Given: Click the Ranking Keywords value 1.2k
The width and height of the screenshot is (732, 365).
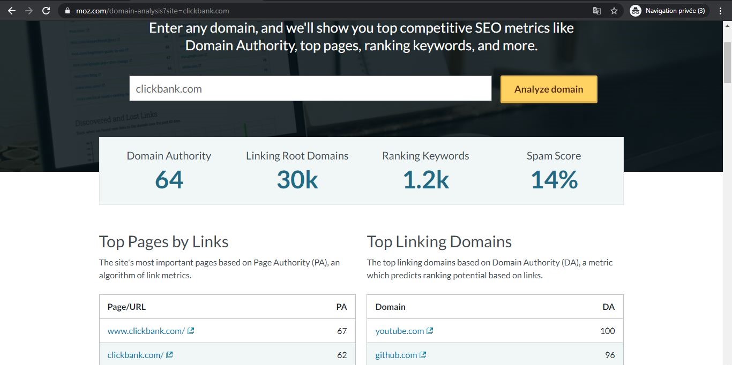Looking at the screenshot, I should [425, 180].
